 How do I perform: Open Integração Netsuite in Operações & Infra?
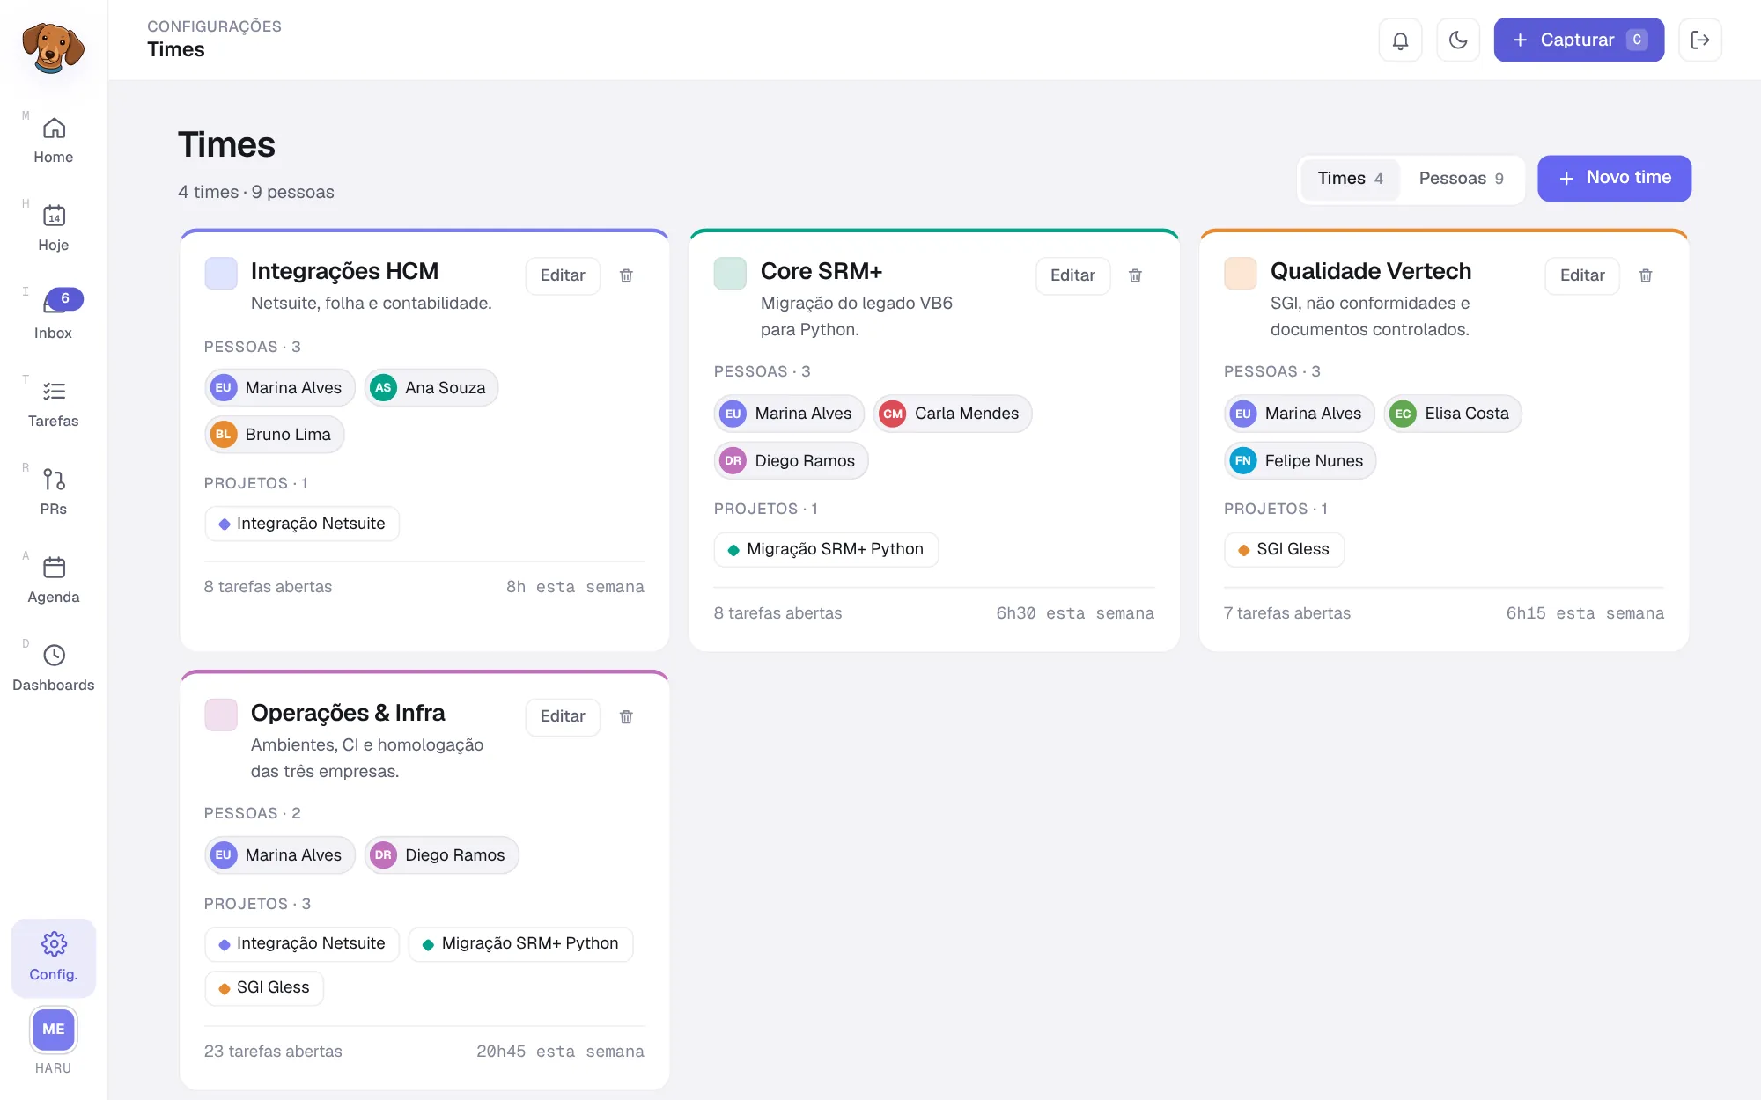302,944
